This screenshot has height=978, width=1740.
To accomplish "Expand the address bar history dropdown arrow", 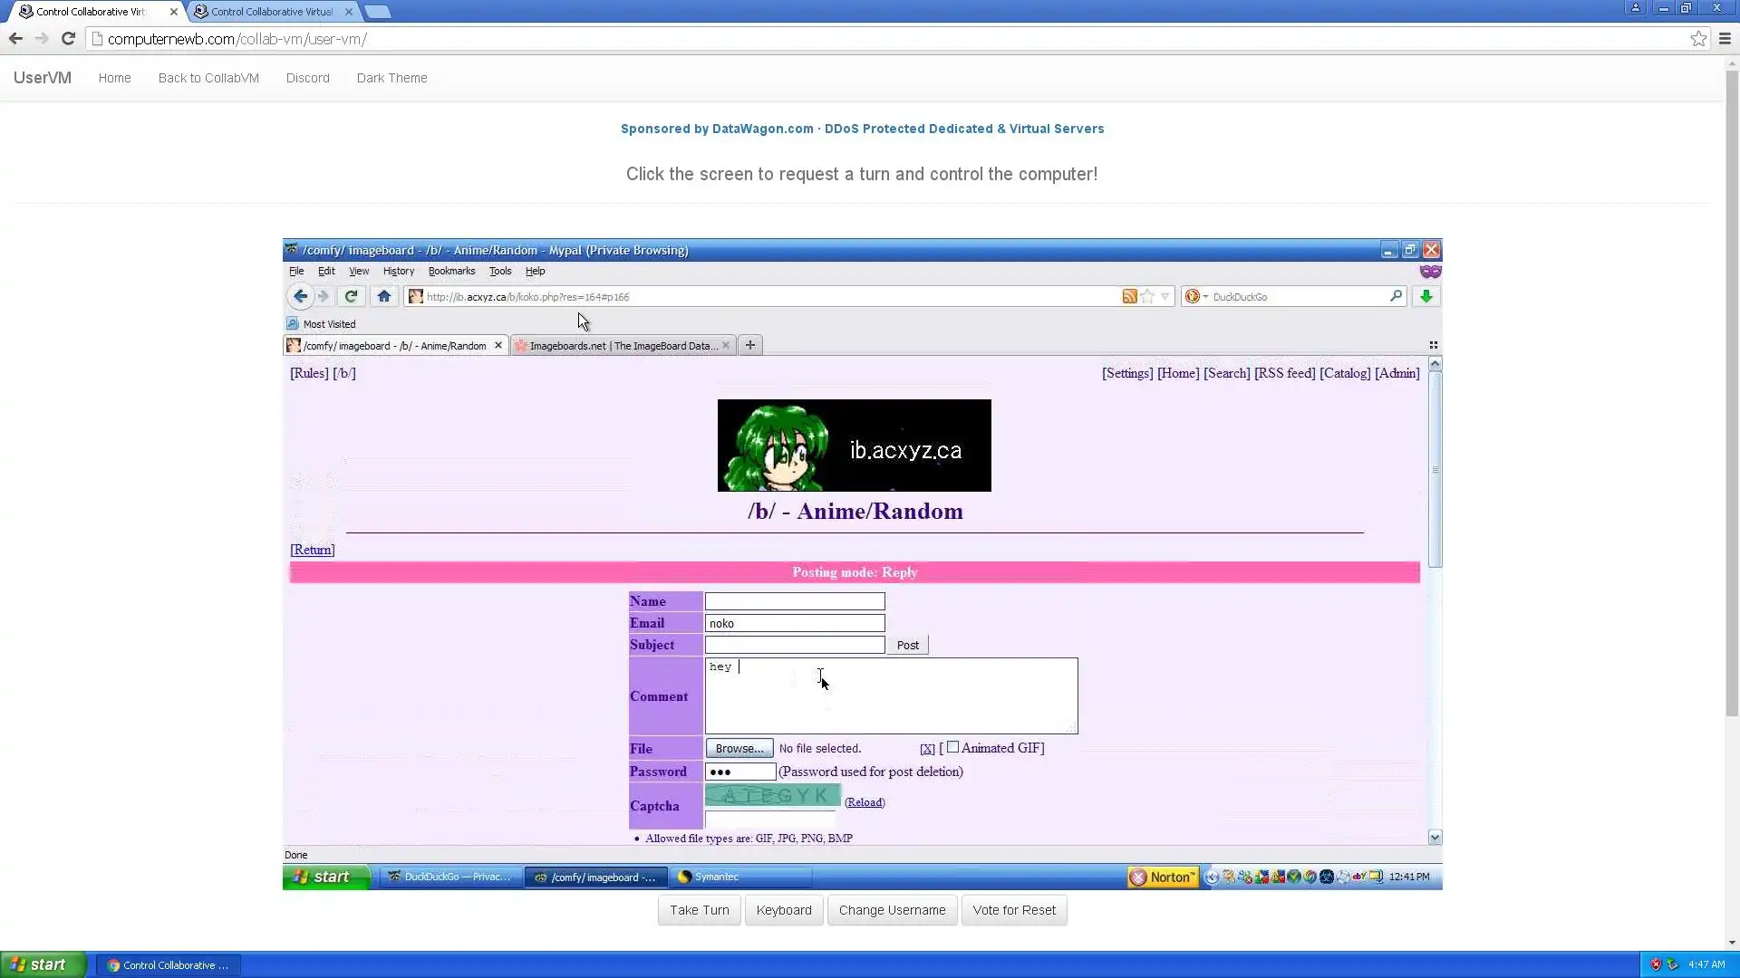I will pyautogui.click(x=1165, y=296).
